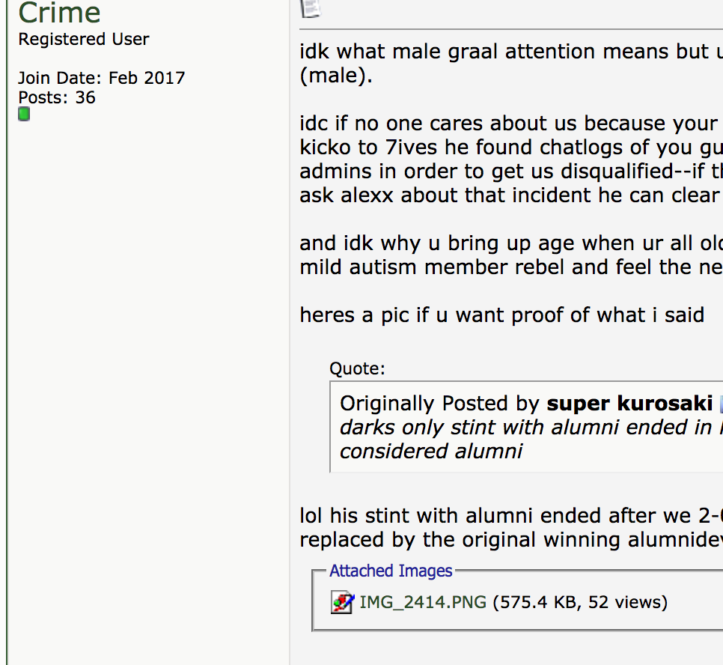Click the Join Date: Feb 2017 text
The height and width of the screenshot is (665, 723).
coord(101,78)
